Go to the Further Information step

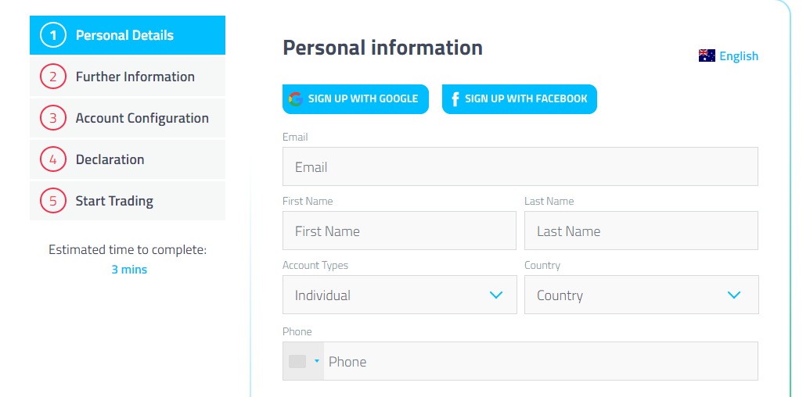[x=135, y=77]
